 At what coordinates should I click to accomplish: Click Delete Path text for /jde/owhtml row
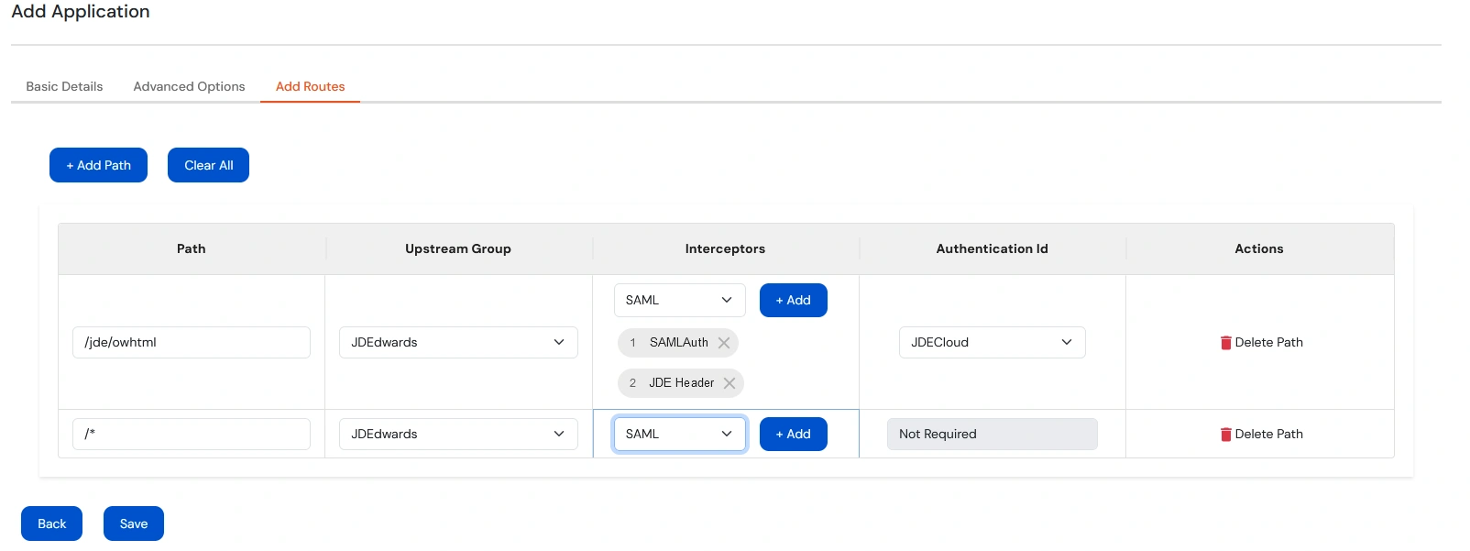(x=1268, y=343)
